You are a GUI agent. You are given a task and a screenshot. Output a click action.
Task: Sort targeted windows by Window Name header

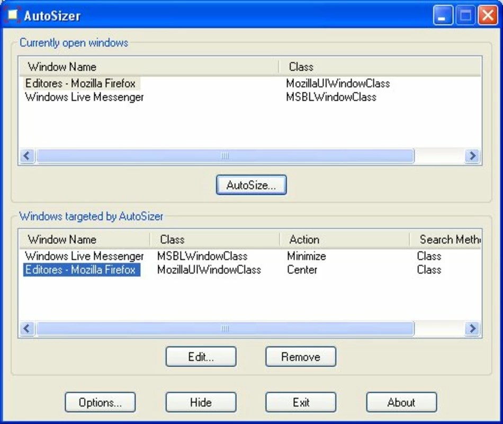[84, 240]
